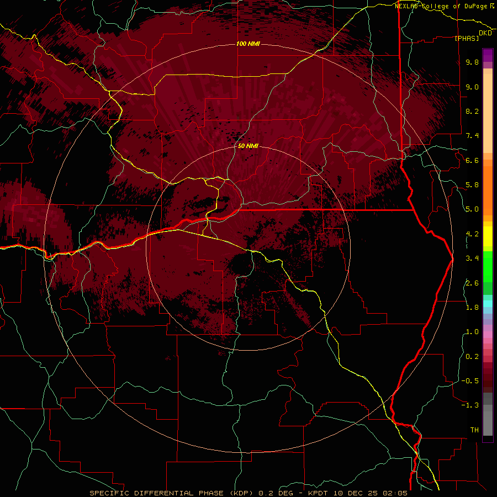Pick the cyan band of the color bar
This screenshot has height=497, width=497.
(488, 304)
